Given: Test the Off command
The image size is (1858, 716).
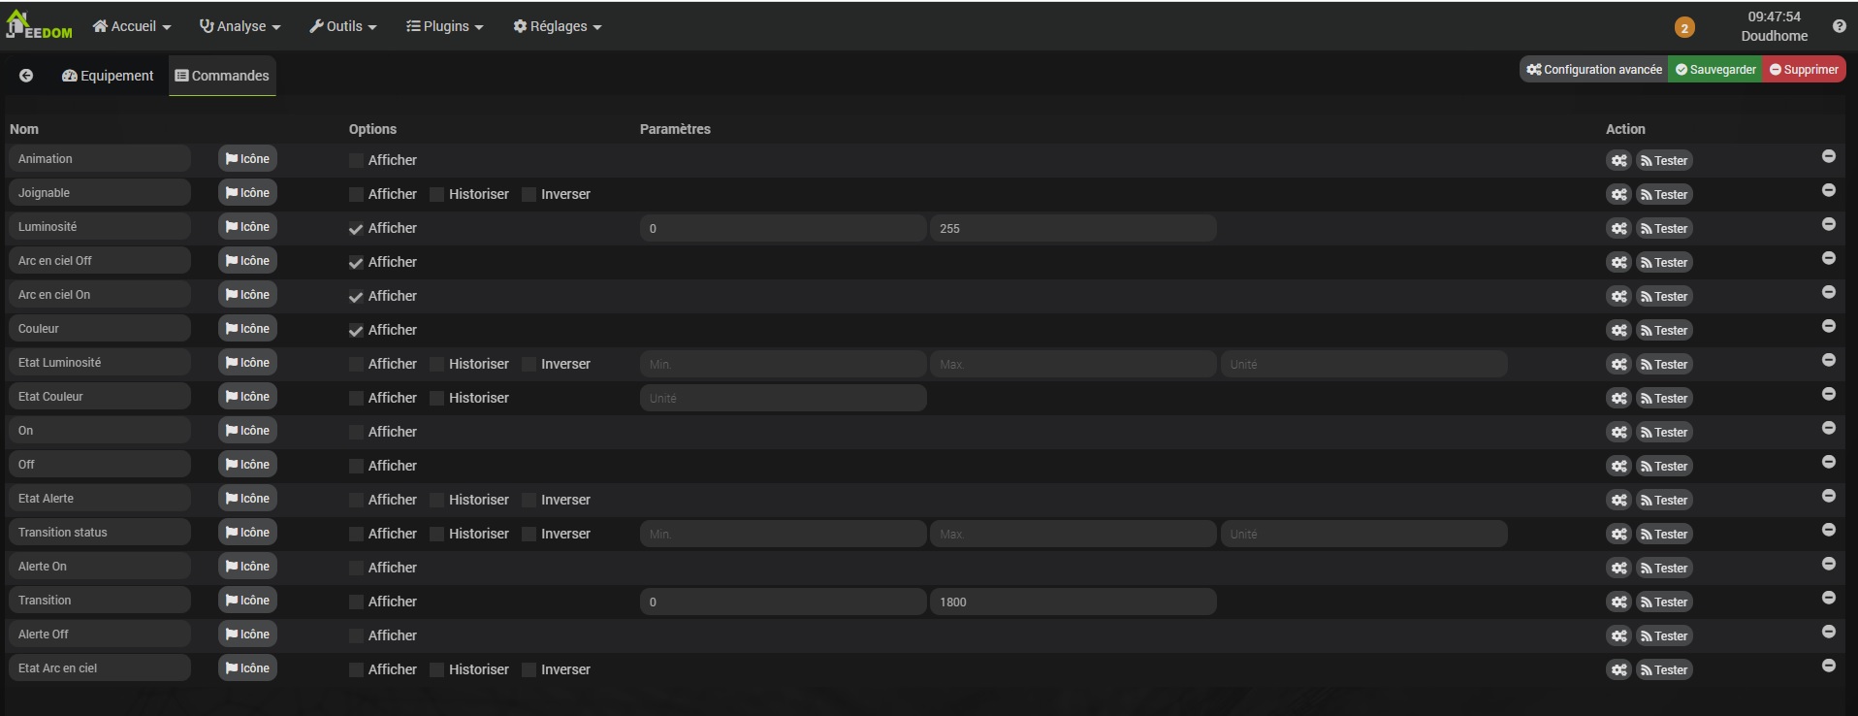Looking at the screenshot, I should pos(1664,467).
